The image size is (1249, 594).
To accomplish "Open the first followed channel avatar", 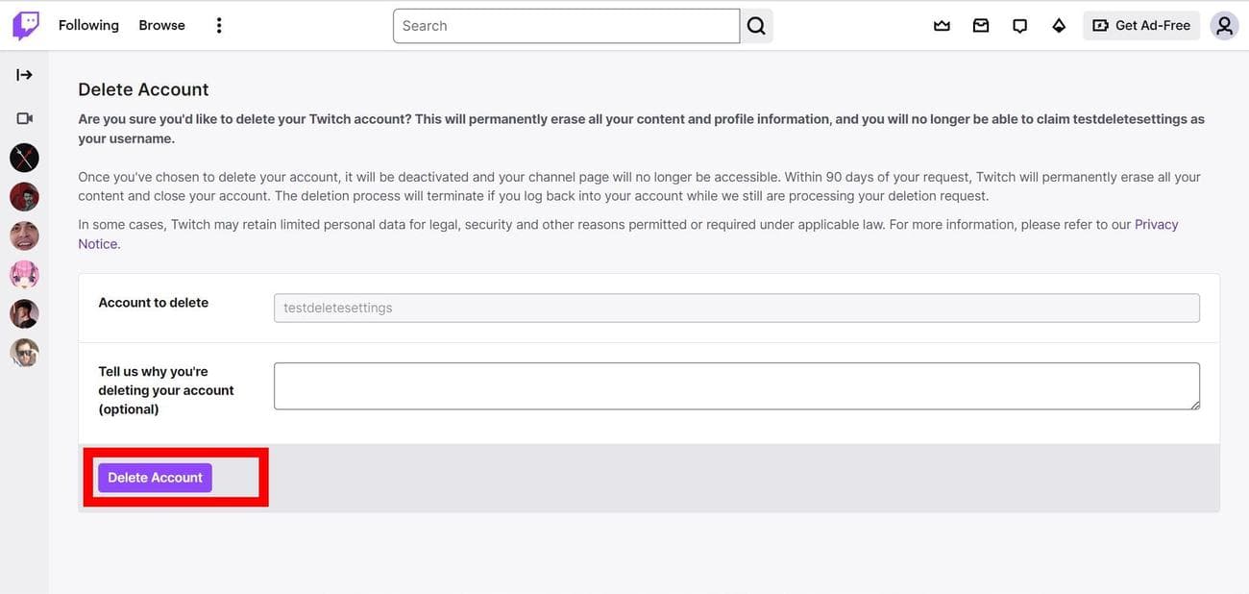I will pyautogui.click(x=24, y=158).
